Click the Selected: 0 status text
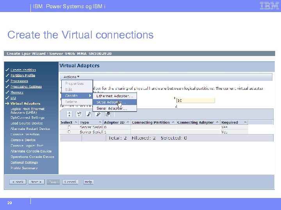 [x=174, y=138]
